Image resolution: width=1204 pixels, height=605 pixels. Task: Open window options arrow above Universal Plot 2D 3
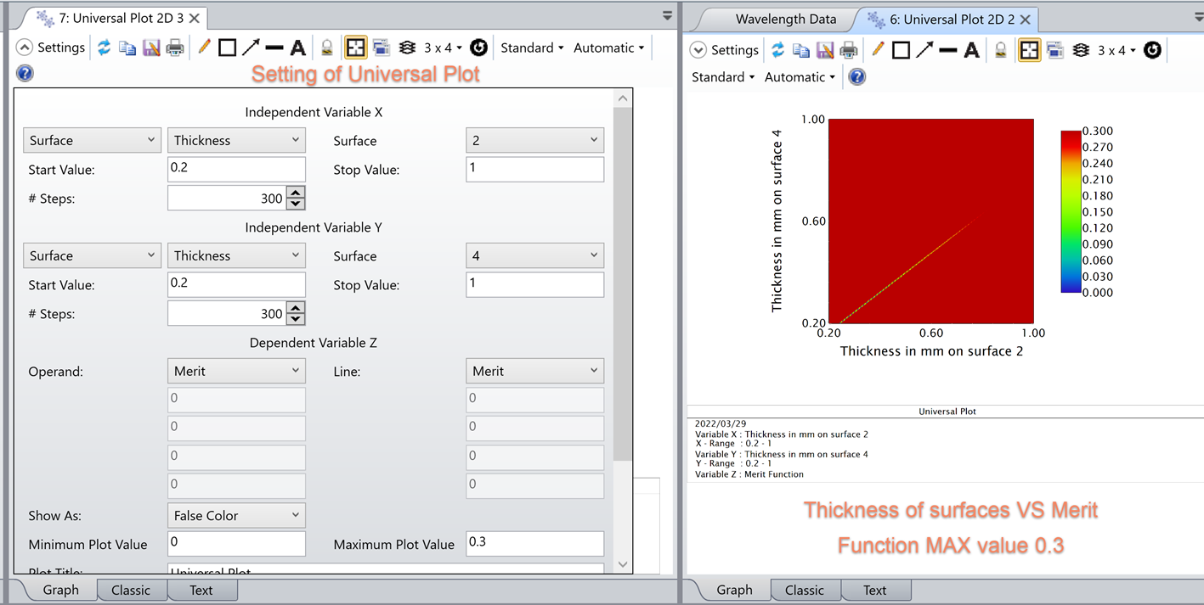click(x=667, y=16)
